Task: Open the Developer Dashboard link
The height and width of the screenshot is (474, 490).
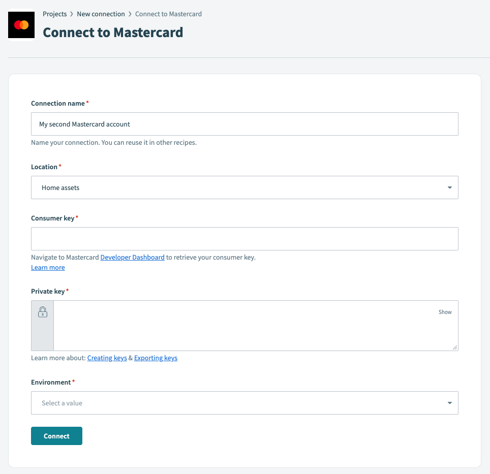Action: 132,257
